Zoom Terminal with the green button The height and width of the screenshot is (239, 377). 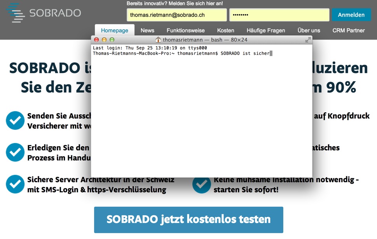(112, 40)
